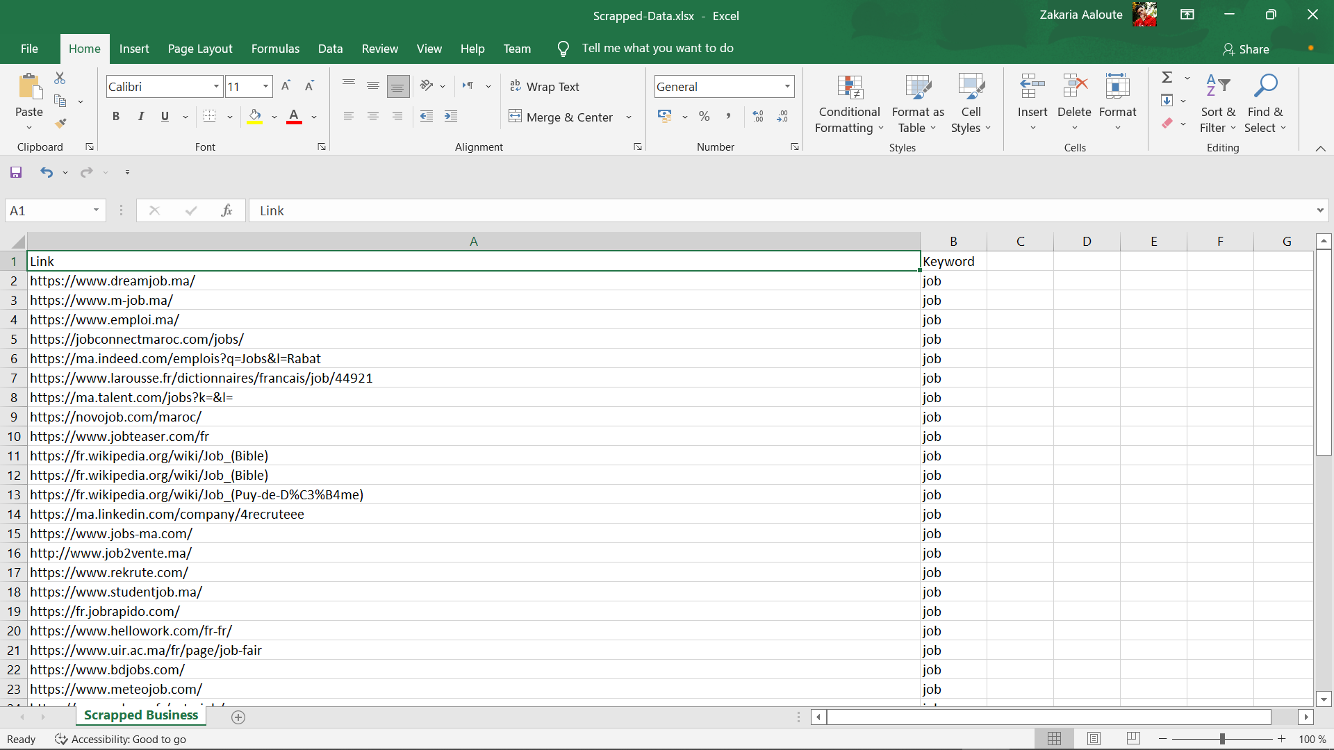The width and height of the screenshot is (1334, 750).
Task: Click the Insert Function fx icon
Action: point(227,210)
